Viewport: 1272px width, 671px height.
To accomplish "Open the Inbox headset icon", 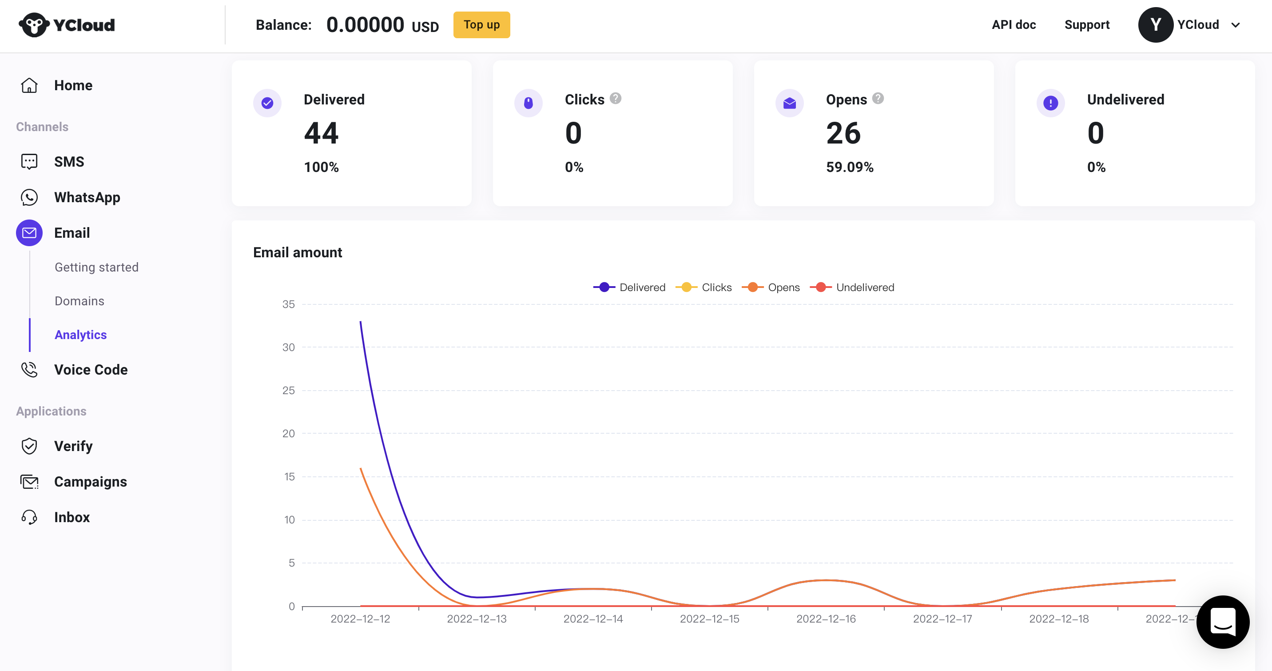I will click(x=29, y=517).
